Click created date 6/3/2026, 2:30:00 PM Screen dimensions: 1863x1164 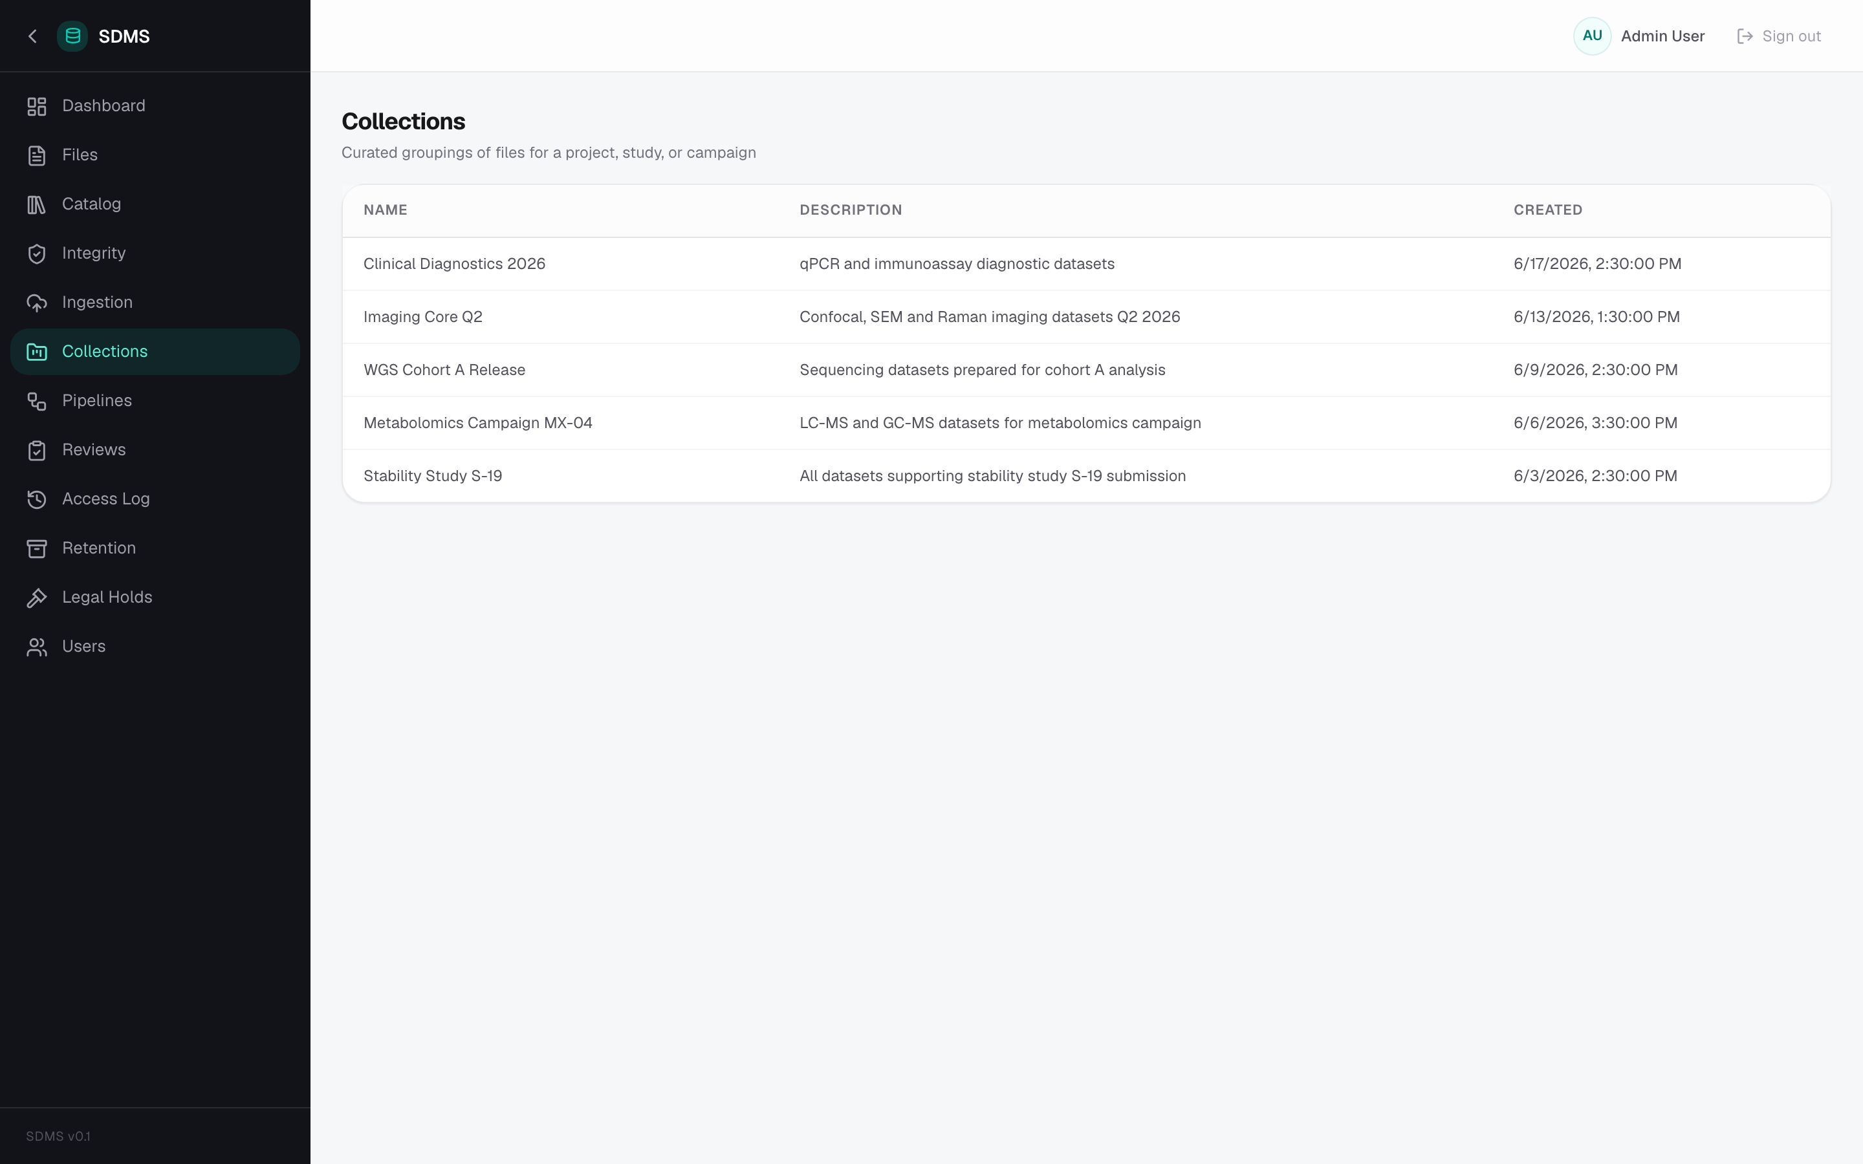tap(1595, 477)
